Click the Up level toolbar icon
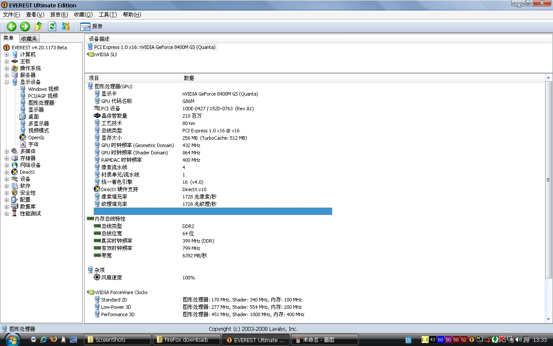Screen dimensions: 553x346 click(38, 26)
